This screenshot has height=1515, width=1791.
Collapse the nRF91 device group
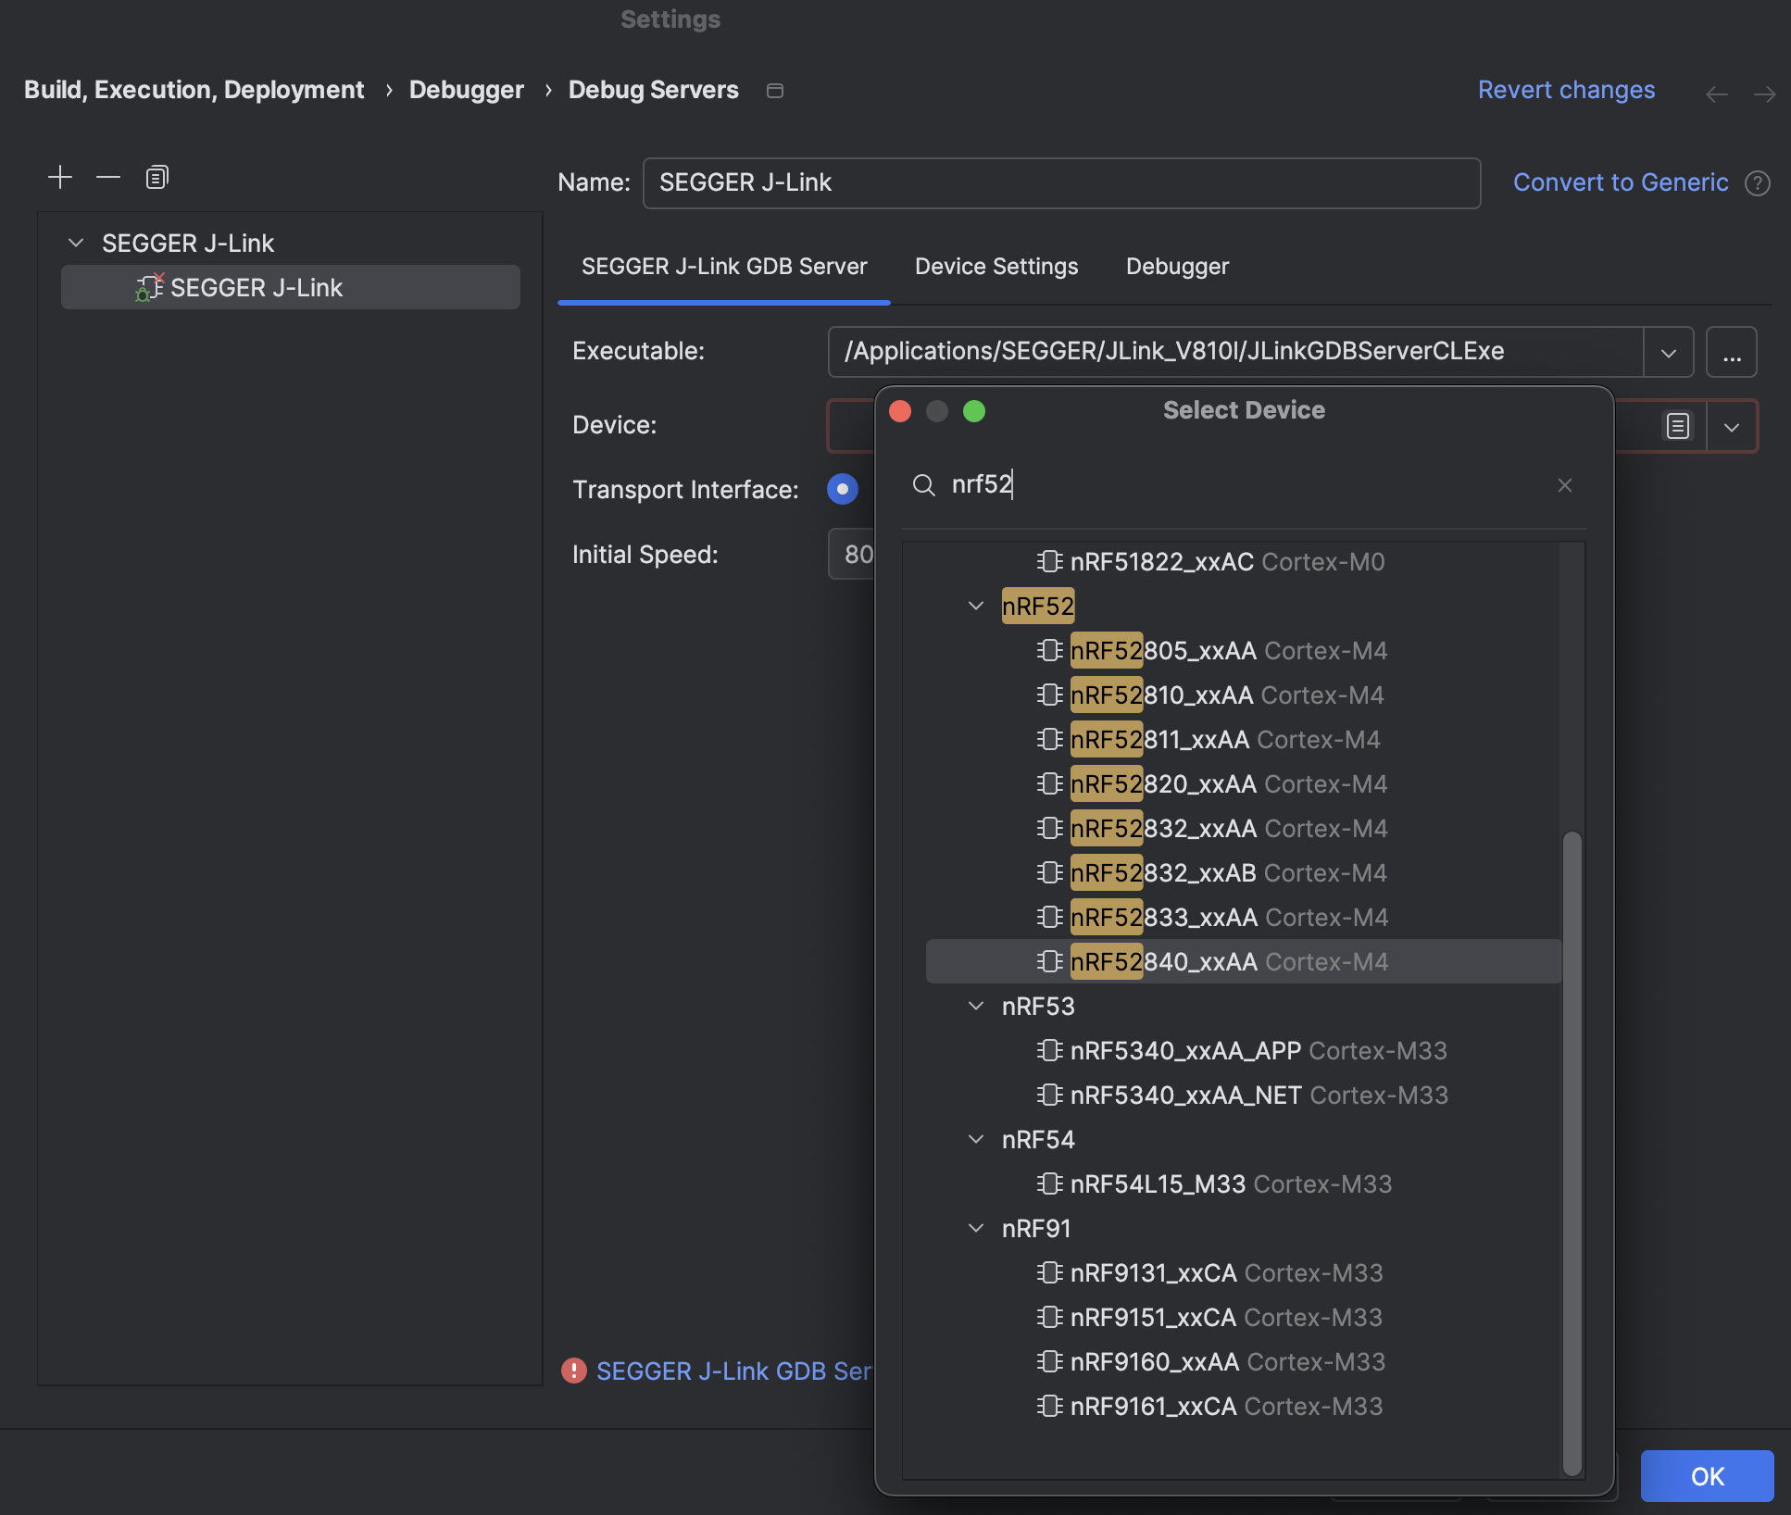(x=976, y=1228)
